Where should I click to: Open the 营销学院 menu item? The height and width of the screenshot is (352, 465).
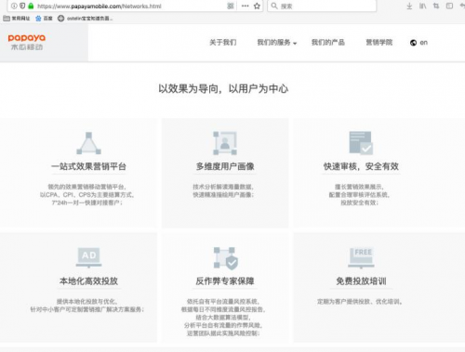pyautogui.click(x=379, y=43)
